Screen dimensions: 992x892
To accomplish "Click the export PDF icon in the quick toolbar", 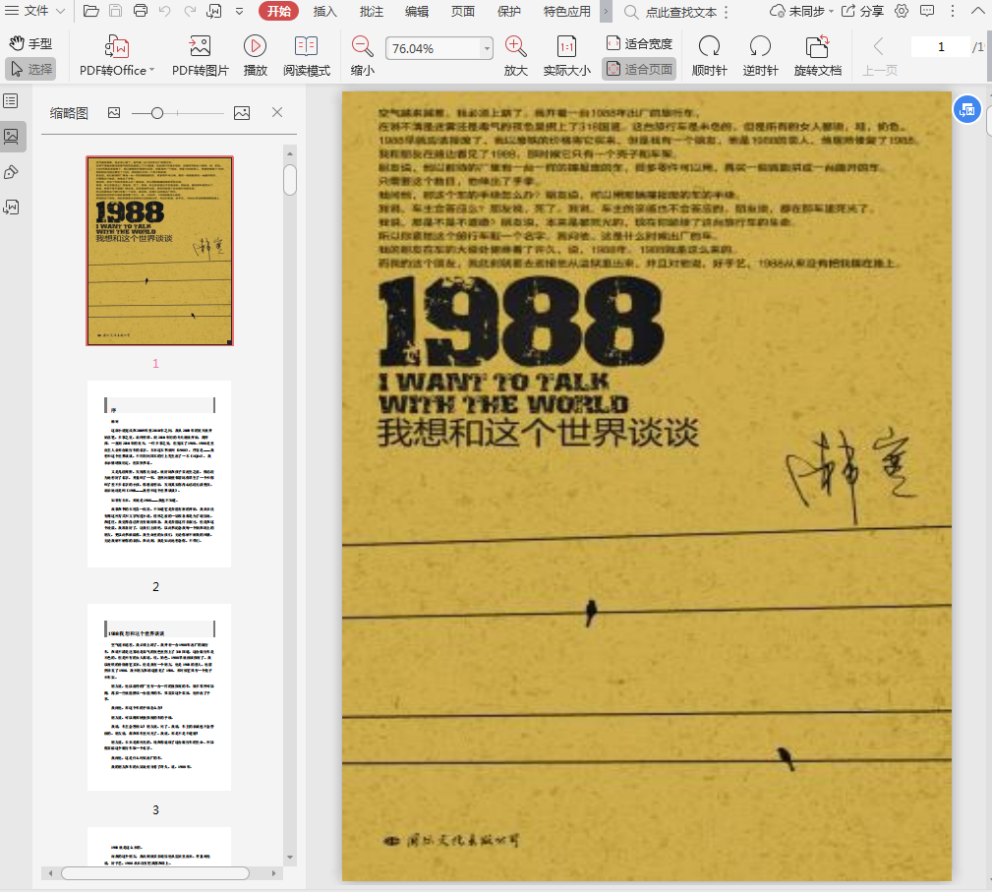I will click(214, 11).
